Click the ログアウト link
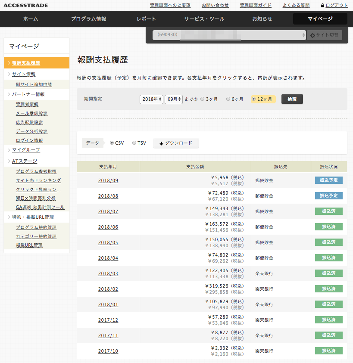The height and width of the screenshot is (363, 353). coord(337,5)
